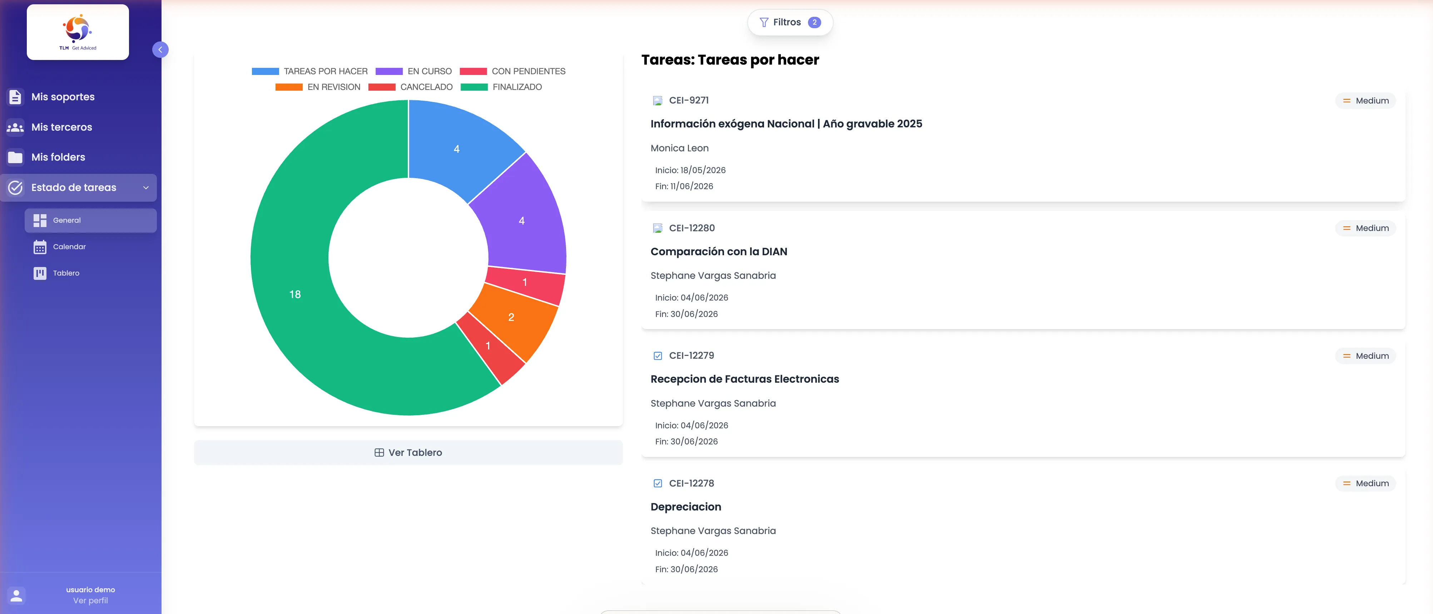
Task: Click the funnel icon in Filtros
Action: pos(764,22)
